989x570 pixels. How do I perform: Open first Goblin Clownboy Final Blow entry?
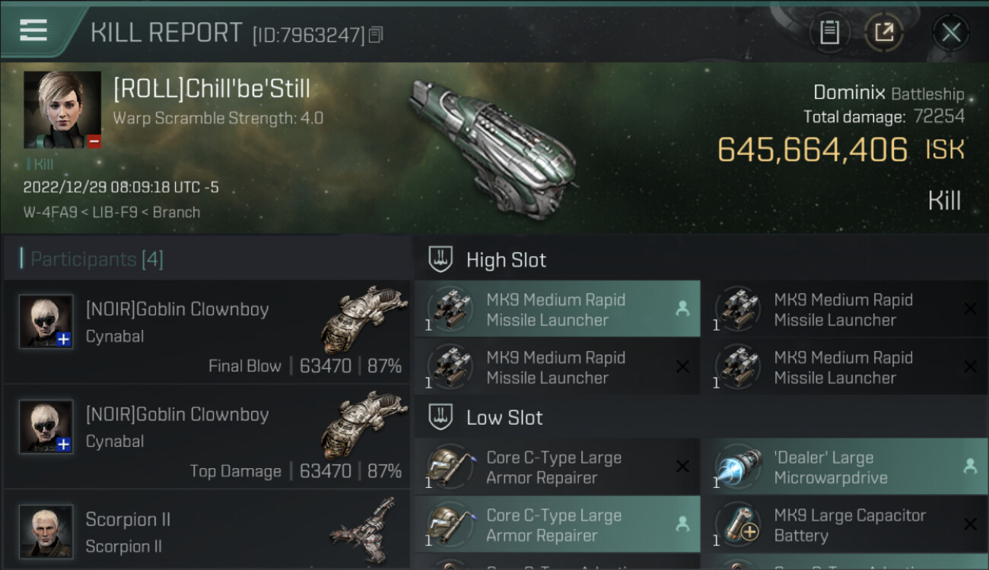207,332
